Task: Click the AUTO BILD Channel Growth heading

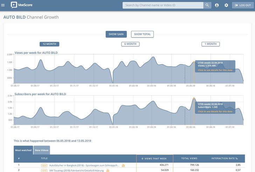Action: click(31, 17)
